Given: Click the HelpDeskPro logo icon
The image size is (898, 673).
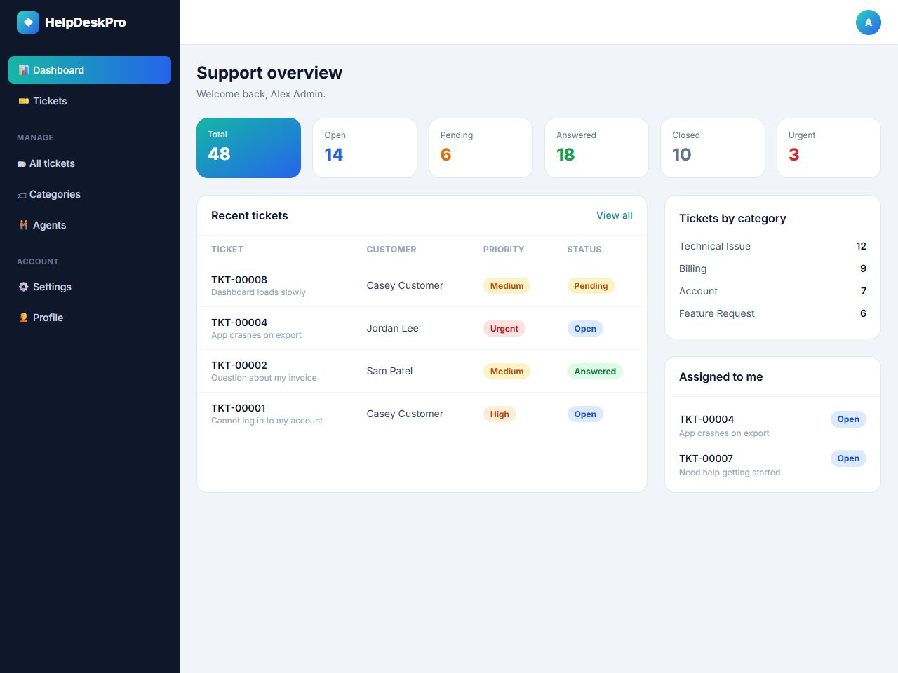Looking at the screenshot, I should (28, 22).
